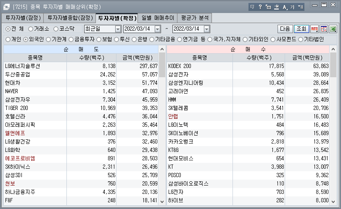Click the scrollbar thumb of 순매도 list
Viewport: 341px width, 209px height.
coord(162,65)
